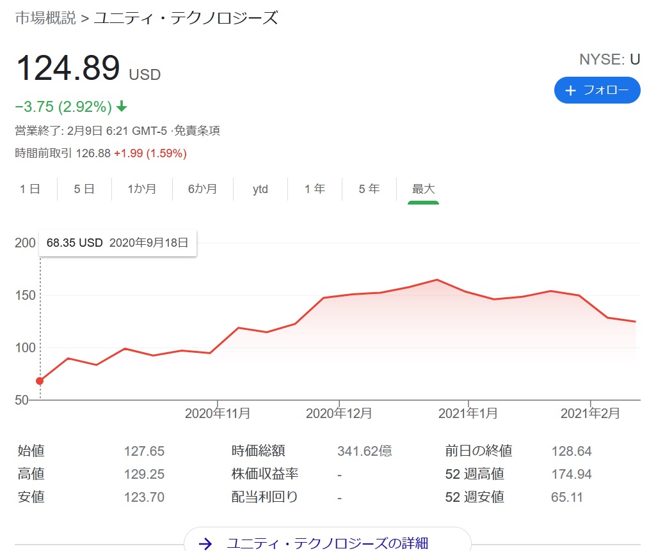649x551 pixels.
Task: Click the arrow icon beside 詳細 link
Action: pos(205,544)
